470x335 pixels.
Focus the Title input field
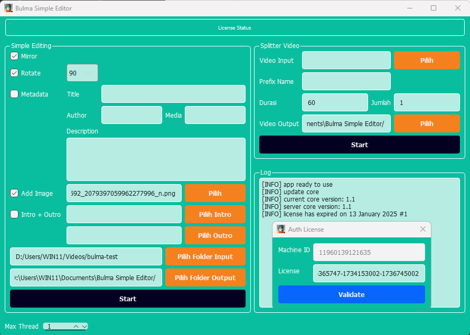pos(173,94)
